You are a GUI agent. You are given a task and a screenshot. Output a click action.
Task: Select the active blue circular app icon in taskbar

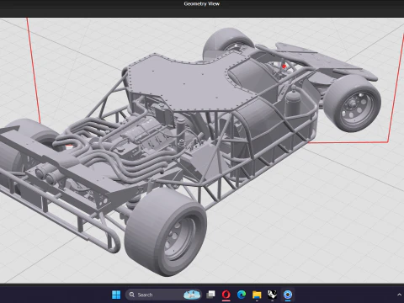pyautogui.click(x=288, y=295)
